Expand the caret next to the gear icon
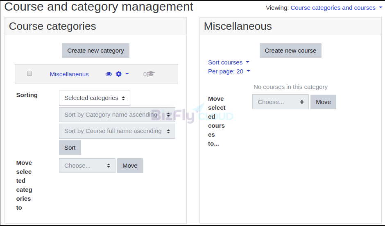 [127, 73]
